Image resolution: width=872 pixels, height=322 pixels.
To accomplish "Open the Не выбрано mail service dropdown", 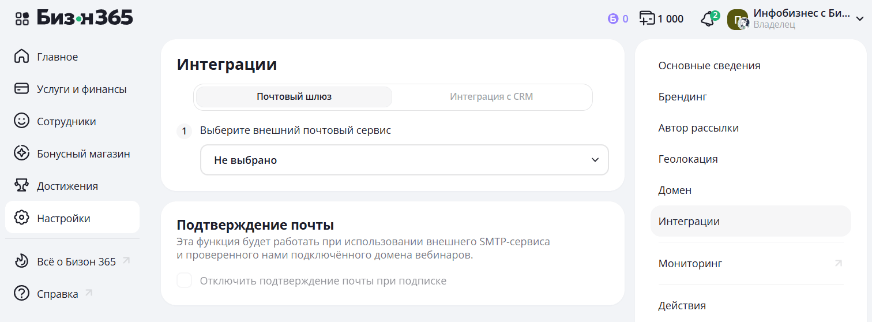I will pos(404,160).
